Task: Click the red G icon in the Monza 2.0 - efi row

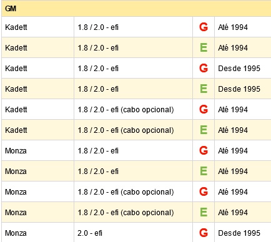Action: (x=204, y=233)
